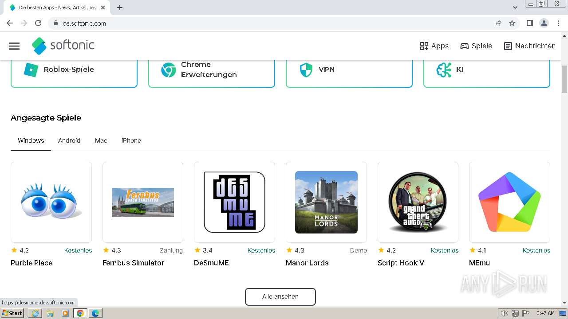Click the Script Hook V title link

[401, 263]
